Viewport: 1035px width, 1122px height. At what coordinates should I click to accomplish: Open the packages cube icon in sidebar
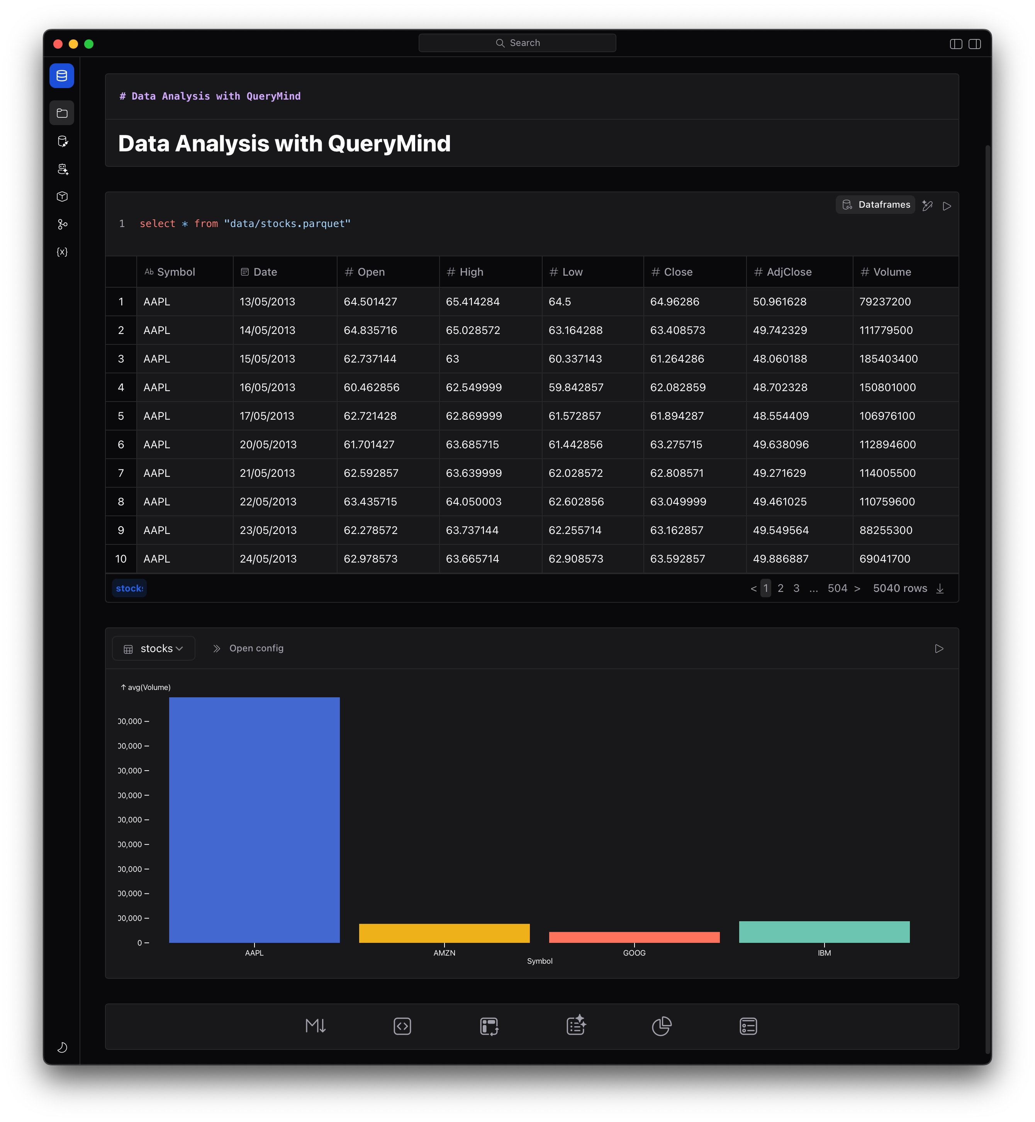pos(62,197)
